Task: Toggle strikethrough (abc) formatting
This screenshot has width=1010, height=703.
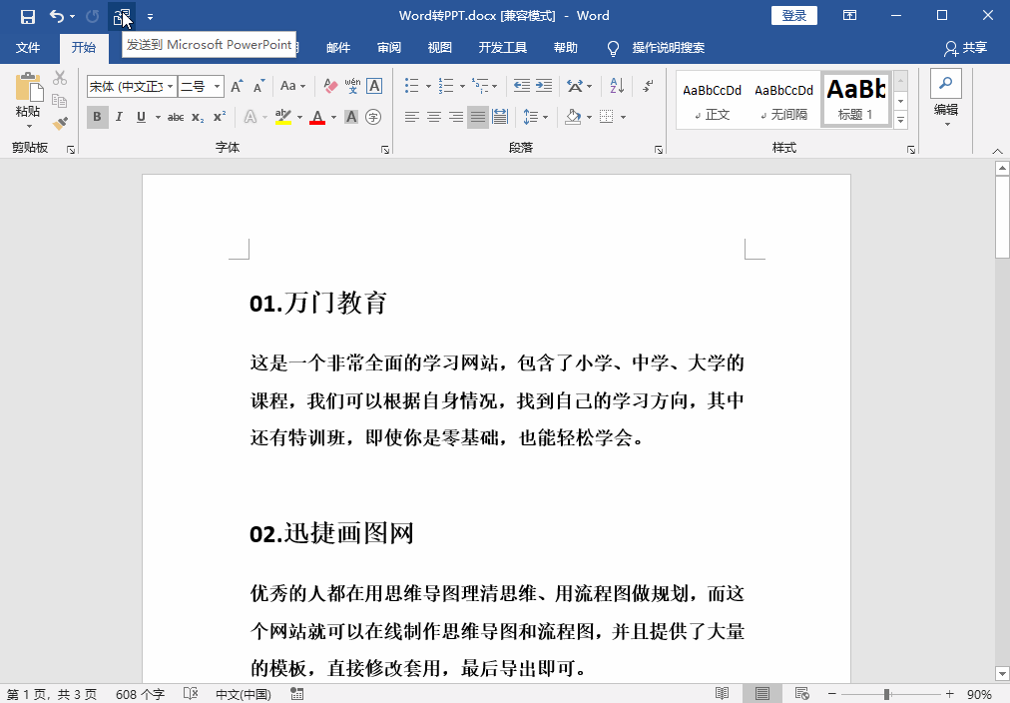Action: [x=176, y=117]
